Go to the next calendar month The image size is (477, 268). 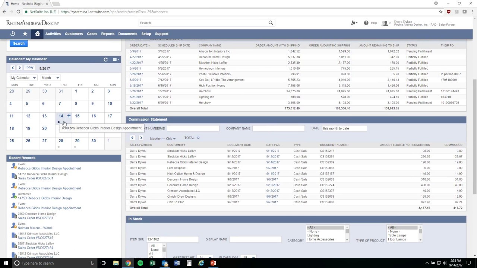(19, 68)
